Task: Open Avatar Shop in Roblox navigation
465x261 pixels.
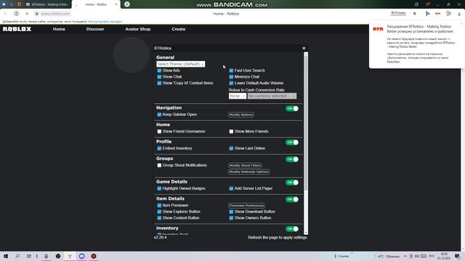Action: (138, 29)
